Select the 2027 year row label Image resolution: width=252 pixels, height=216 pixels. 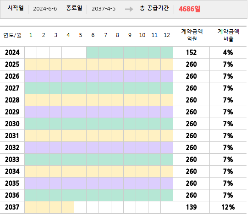coord(12,88)
